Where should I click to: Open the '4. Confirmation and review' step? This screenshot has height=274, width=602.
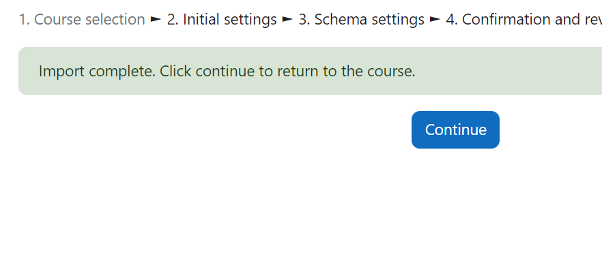pos(524,20)
